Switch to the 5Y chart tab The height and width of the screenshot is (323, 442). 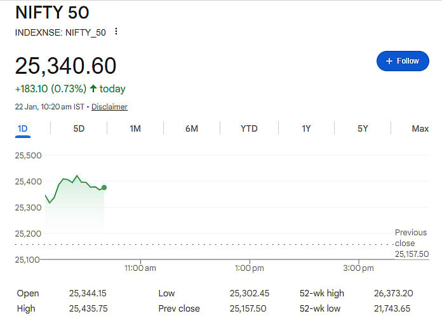coord(363,128)
